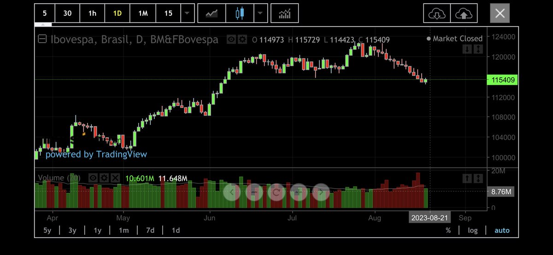
Task: Close the chart with the X button
Action: click(500, 14)
